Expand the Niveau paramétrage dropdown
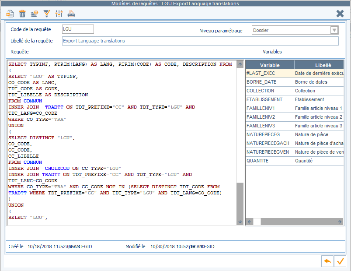This screenshot has height=271, width=351. [x=334, y=30]
